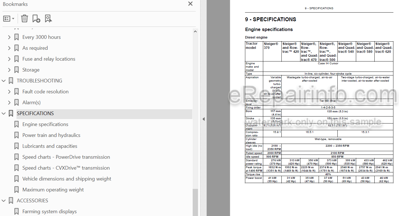Close the Bookmarks panel

click(x=190, y=4)
